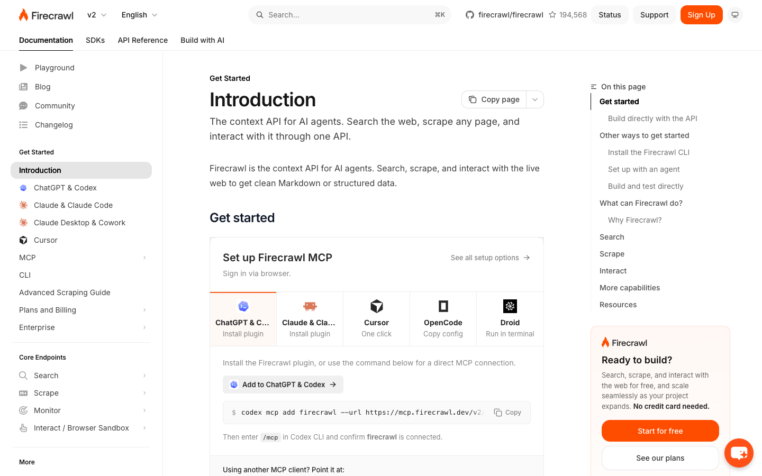
Task: Expand the Enterprise sidebar section
Action: click(x=81, y=327)
